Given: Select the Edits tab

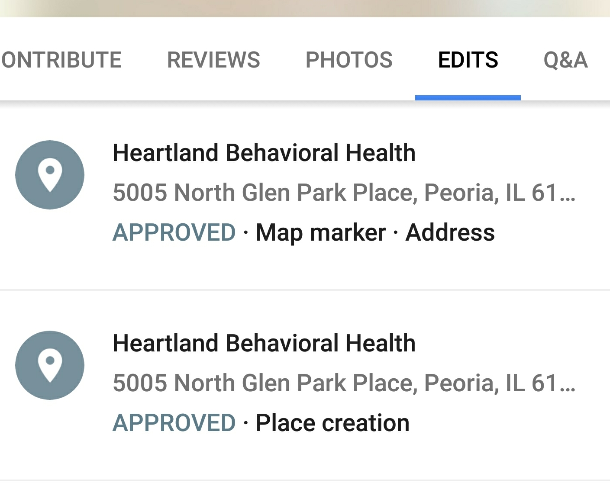Looking at the screenshot, I should point(468,60).
